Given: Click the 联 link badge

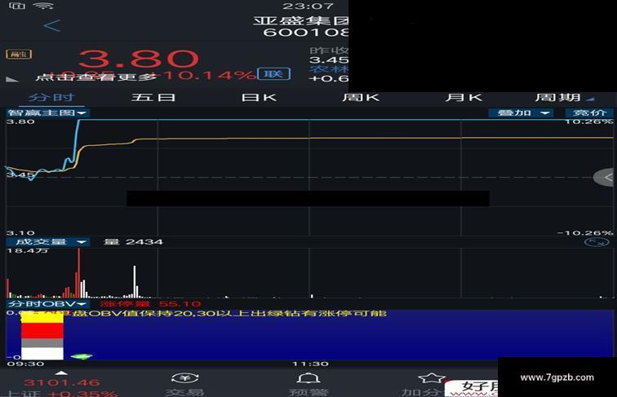Looking at the screenshot, I should 274,73.
